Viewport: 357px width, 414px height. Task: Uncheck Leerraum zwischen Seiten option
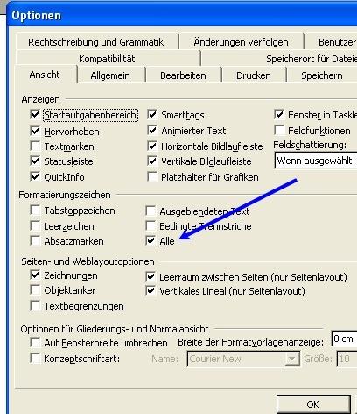pyautogui.click(x=150, y=276)
